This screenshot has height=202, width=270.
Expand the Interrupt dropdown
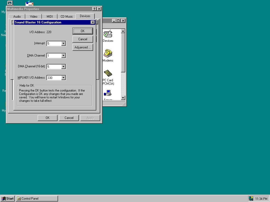(x=63, y=43)
